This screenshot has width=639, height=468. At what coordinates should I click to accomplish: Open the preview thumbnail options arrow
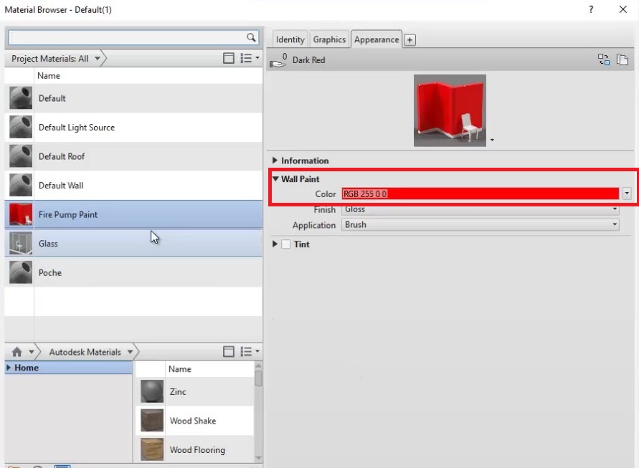coord(492,140)
